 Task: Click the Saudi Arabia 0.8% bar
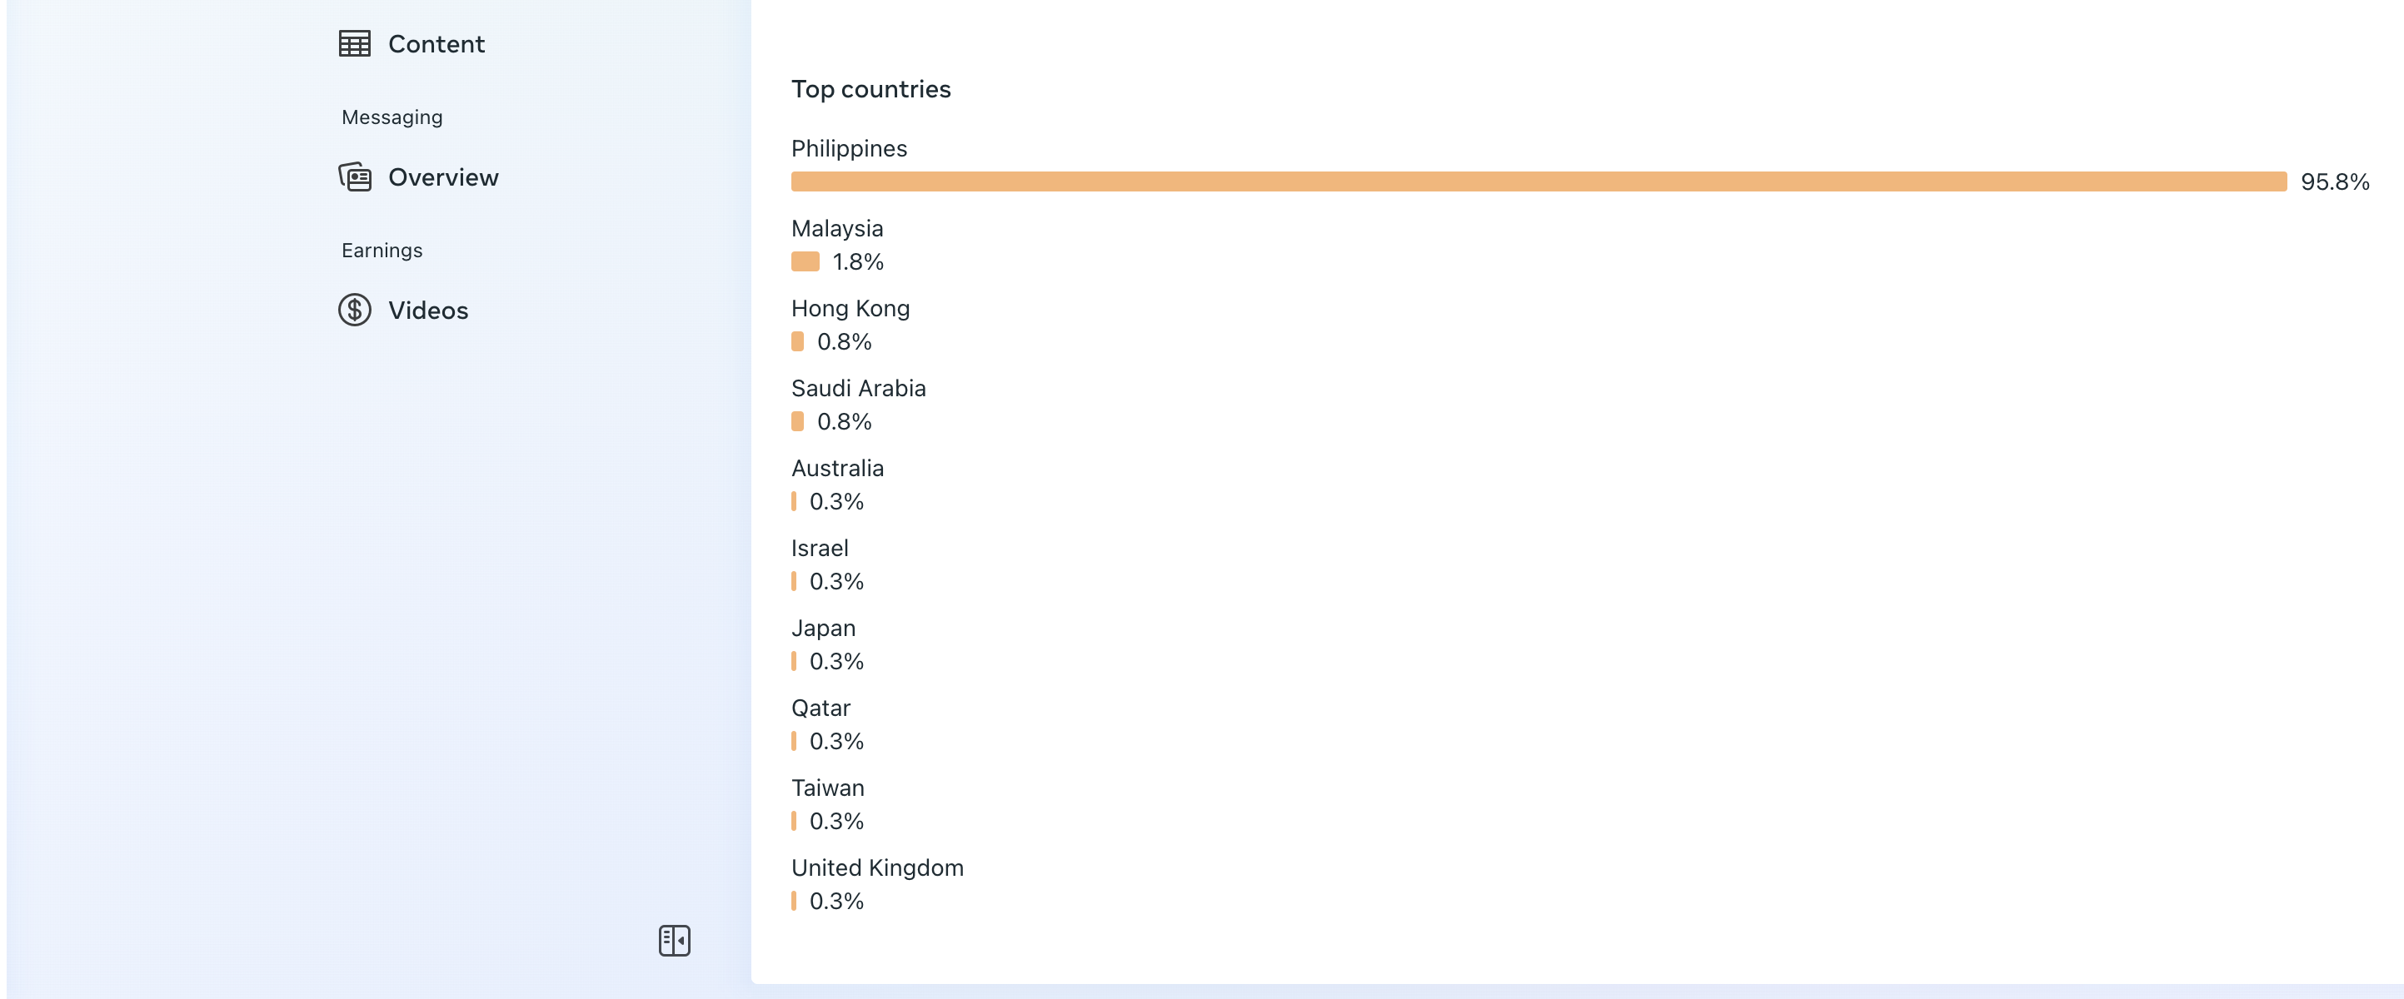pyautogui.click(x=798, y=421)
